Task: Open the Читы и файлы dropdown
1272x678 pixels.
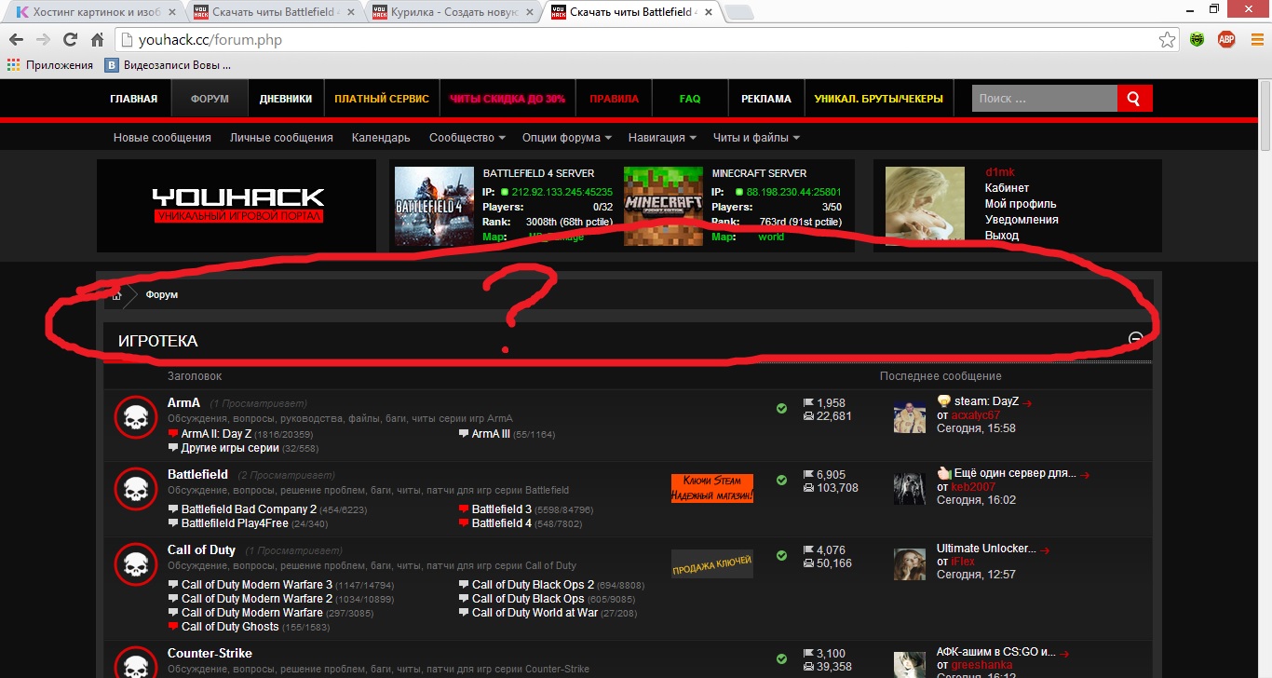Action: coord(756,138)
